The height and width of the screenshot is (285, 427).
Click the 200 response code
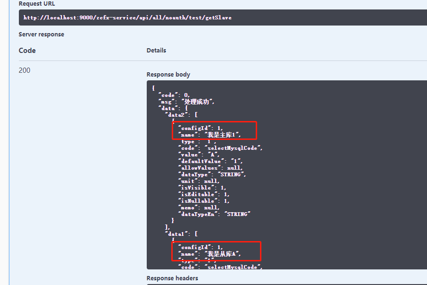(25, 70)
